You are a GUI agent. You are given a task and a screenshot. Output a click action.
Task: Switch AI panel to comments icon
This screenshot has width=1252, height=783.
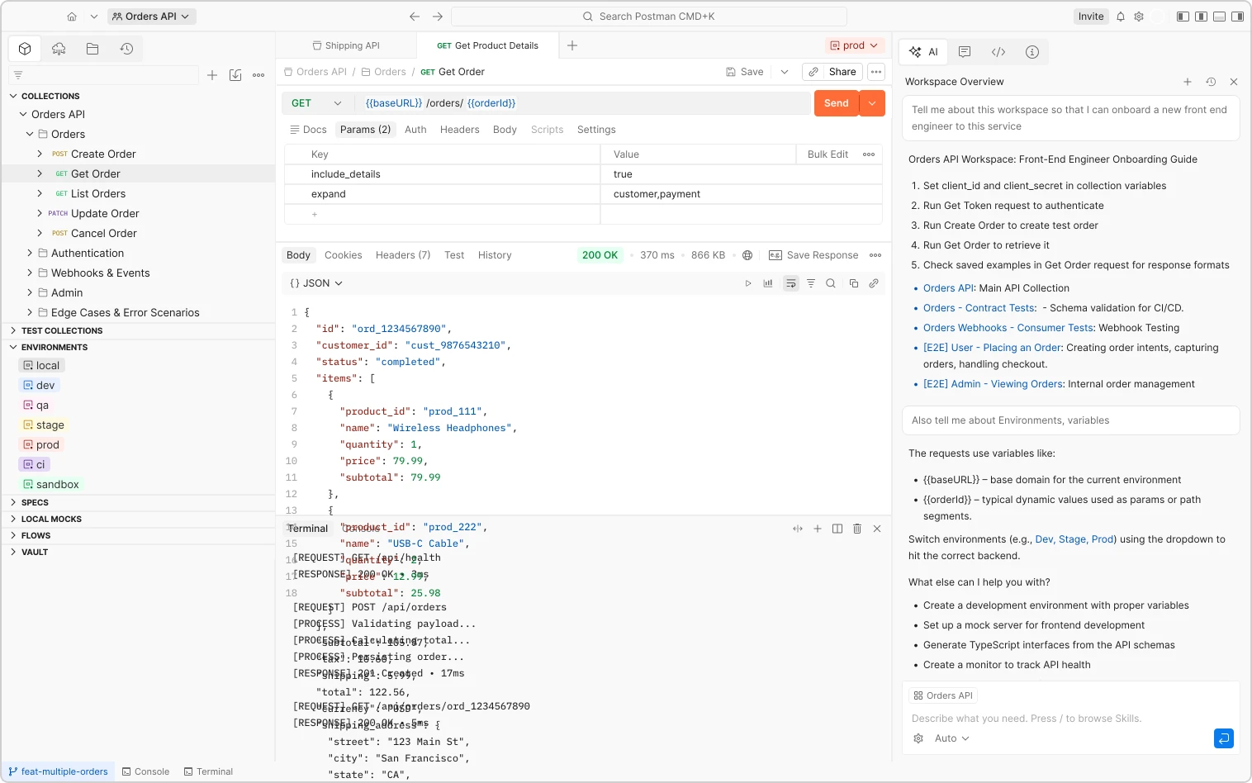pyautogui.click(x=965, y=52)
